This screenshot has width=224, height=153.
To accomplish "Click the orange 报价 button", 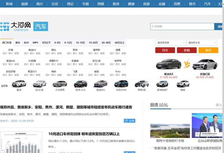I will point(208,50).
